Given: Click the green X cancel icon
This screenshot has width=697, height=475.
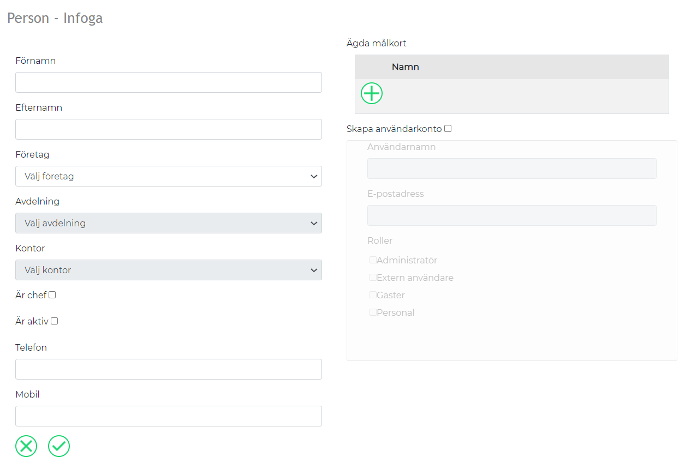Looking at the screenshot, I should [26, 446].
